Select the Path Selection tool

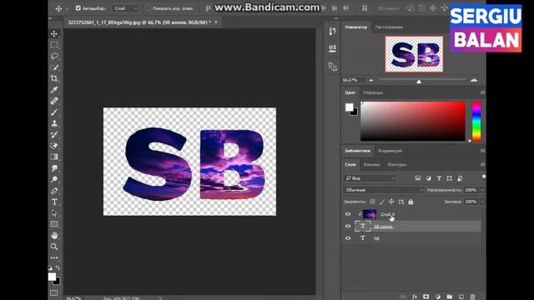pyautogui.click(x=54, y=213)
